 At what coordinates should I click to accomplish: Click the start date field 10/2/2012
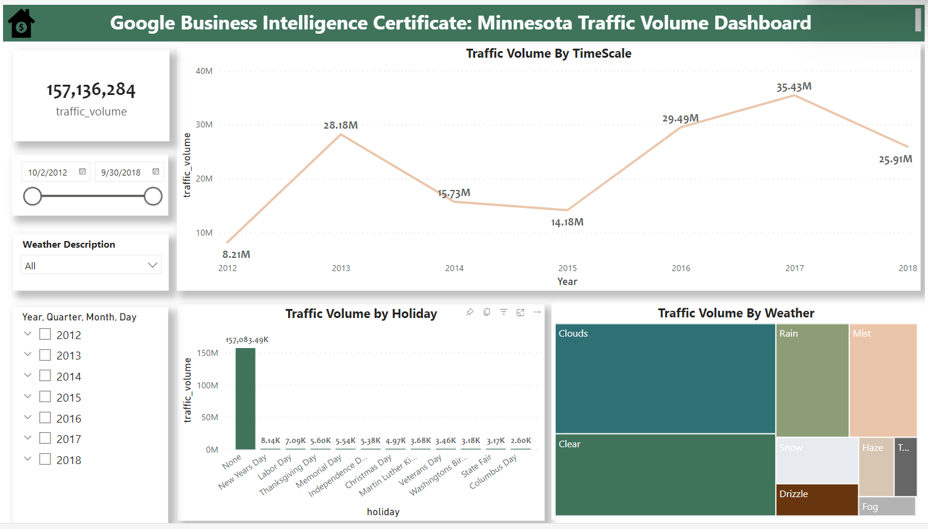[49, 173]
